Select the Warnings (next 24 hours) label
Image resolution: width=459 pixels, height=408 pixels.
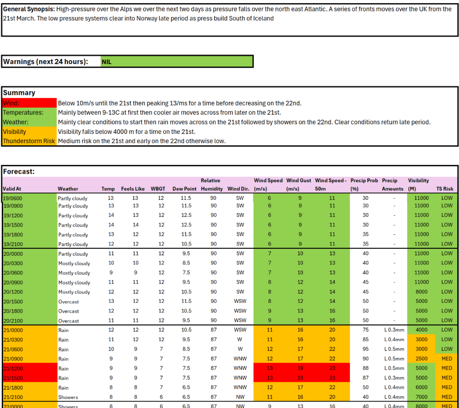(x=45, y=62)
